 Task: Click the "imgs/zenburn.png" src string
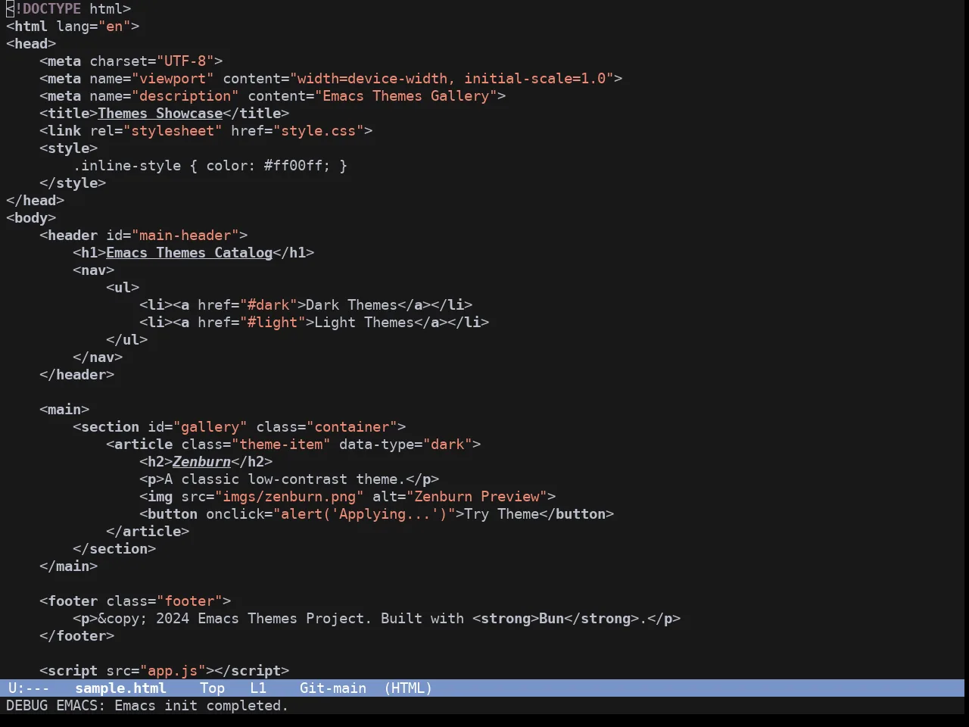pos(289,497)
